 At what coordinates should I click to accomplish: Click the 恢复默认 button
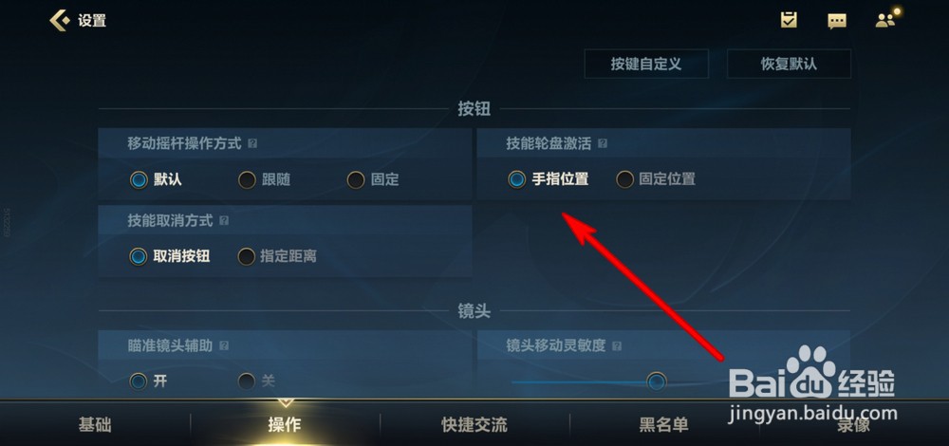[x=789, y=65]
